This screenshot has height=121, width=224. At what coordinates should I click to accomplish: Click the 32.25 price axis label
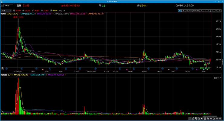pos(218,21)
